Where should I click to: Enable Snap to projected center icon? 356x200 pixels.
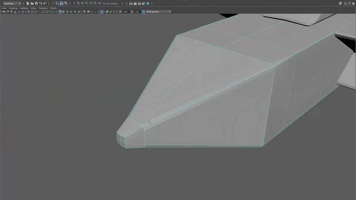[x=91, y=3]
